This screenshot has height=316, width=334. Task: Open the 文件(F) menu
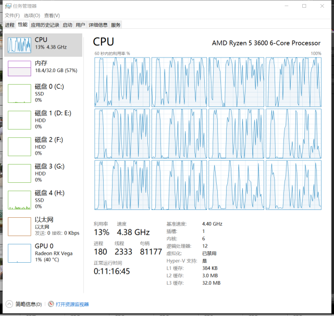click(12, 15)
